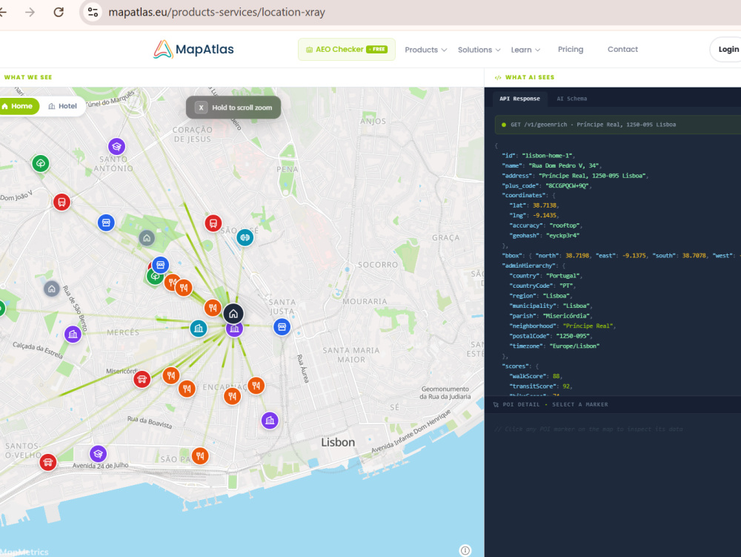
Task: Click the GET /v1/geoenrich request bar
Action: [618, 125]
